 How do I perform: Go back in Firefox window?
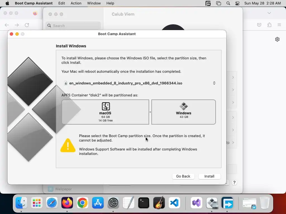click(7, 25)
